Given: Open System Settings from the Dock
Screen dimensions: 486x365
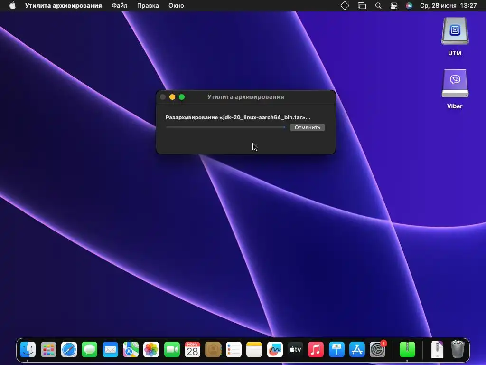Looking at the screenshot, I should (377, 350).
